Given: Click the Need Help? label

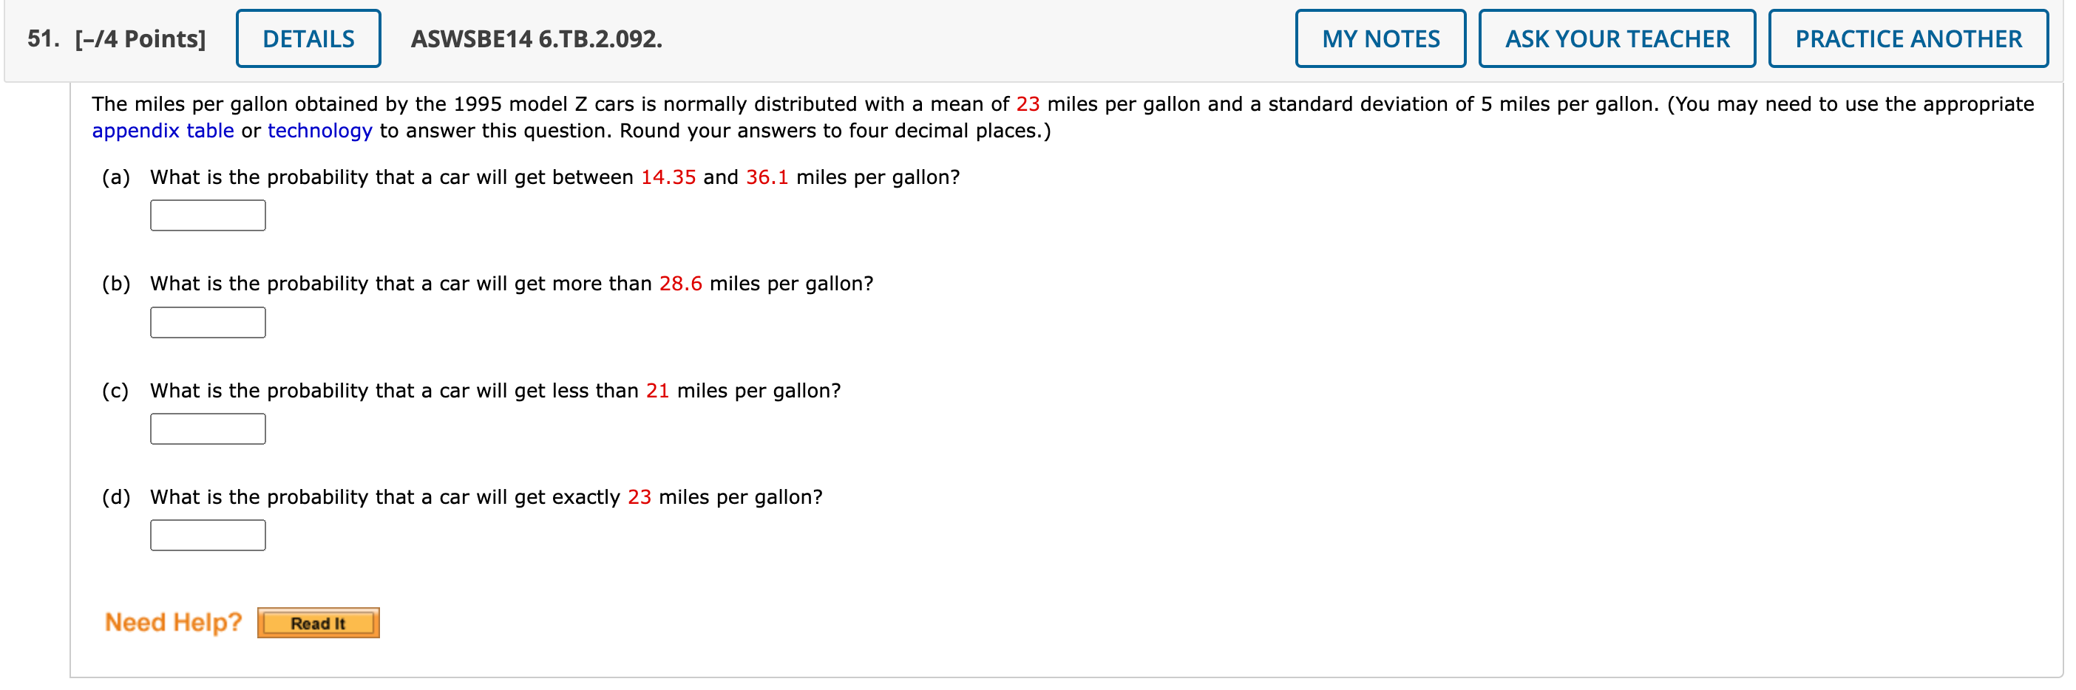Looking at the screenshot, I should pyautogui.click(x=172, y=621).
